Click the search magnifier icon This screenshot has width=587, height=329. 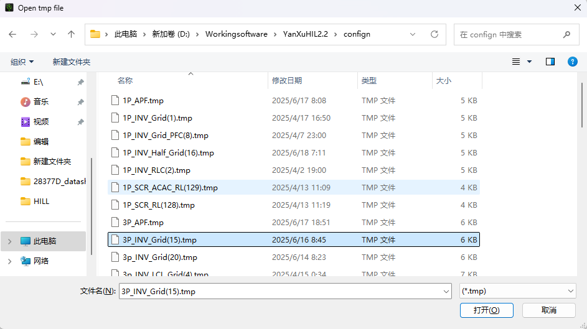click(566, 34)
